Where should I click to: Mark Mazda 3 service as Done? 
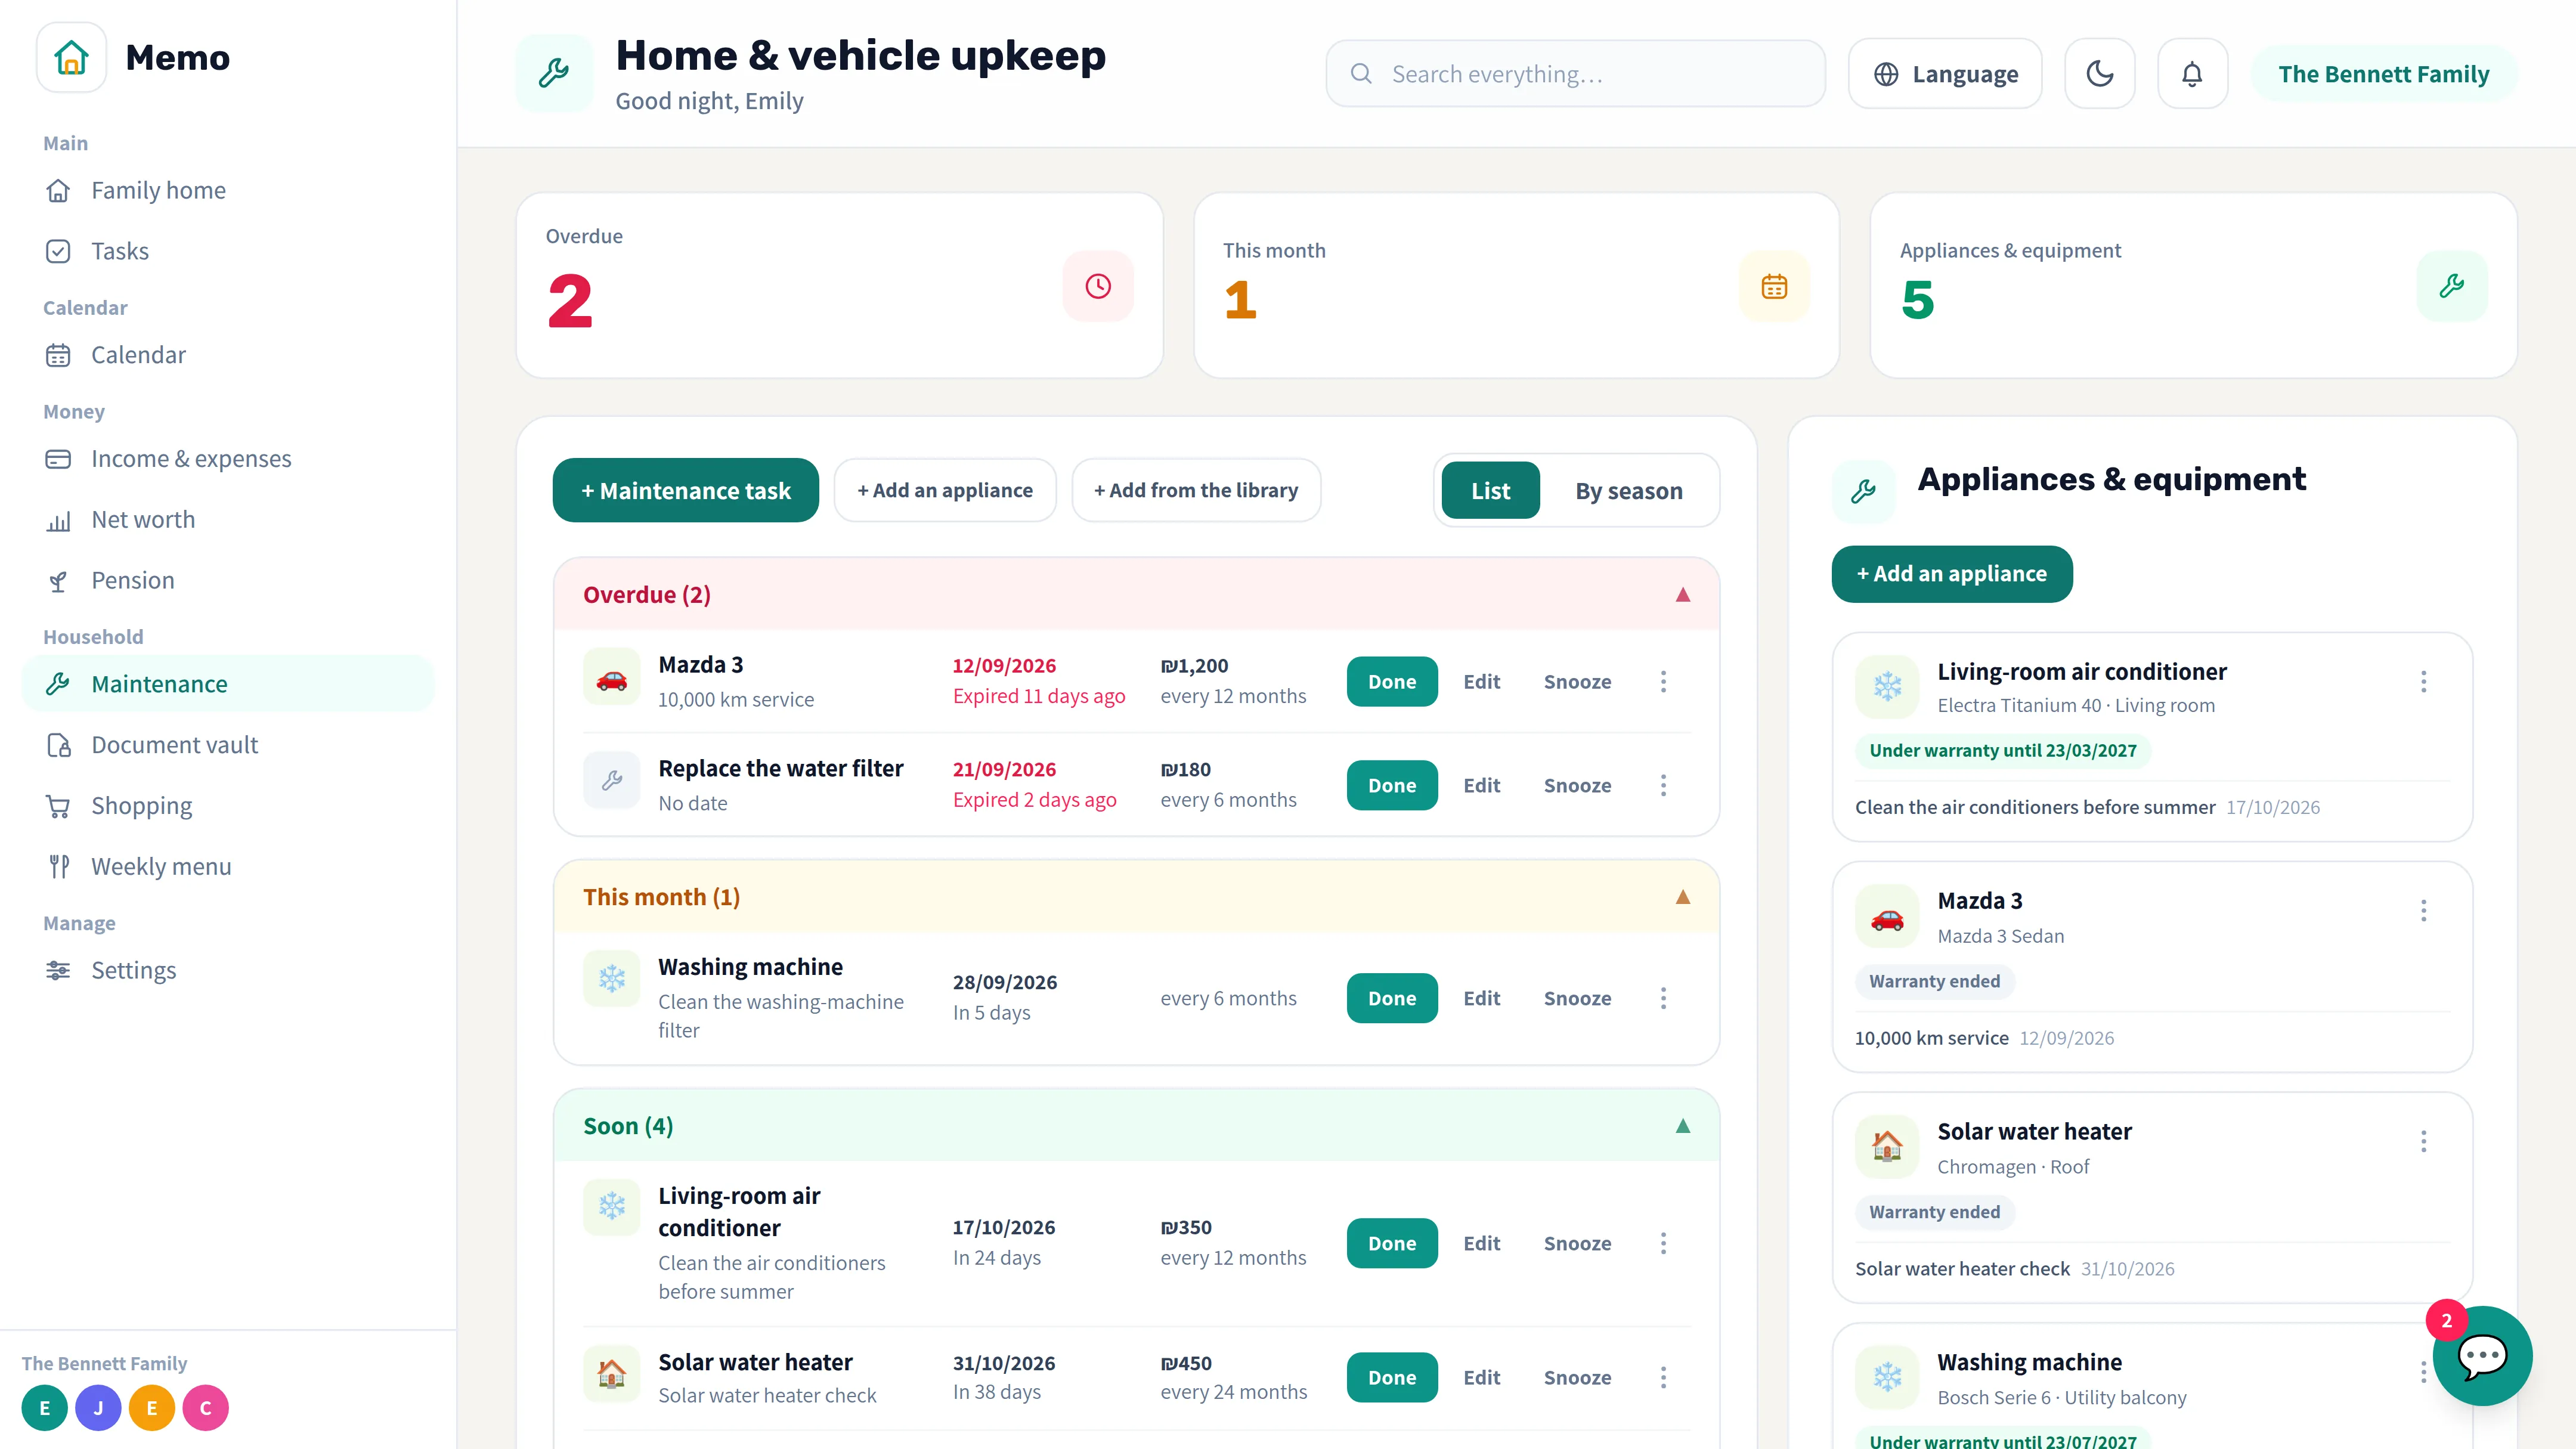[x=1392, y=681]
